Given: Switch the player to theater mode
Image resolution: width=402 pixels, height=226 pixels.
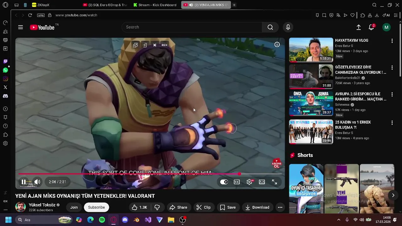Looking at the screenshot, I should coord(262,182).
